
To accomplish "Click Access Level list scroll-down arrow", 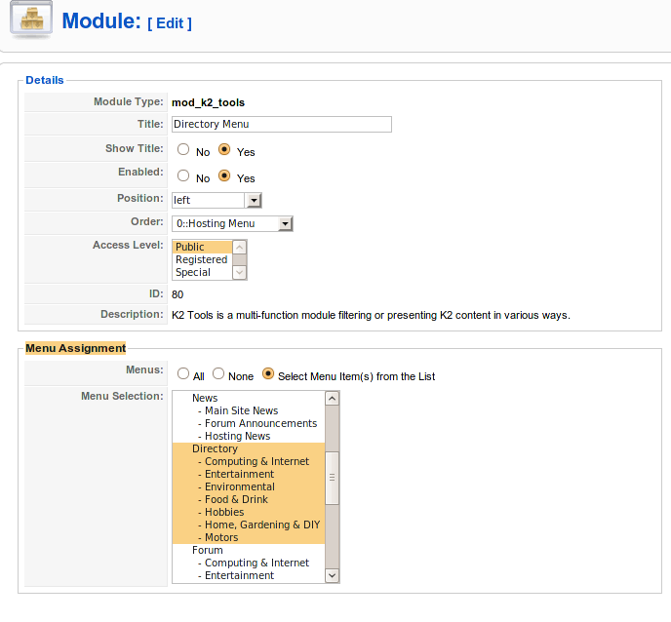I will tap(240, 273).
